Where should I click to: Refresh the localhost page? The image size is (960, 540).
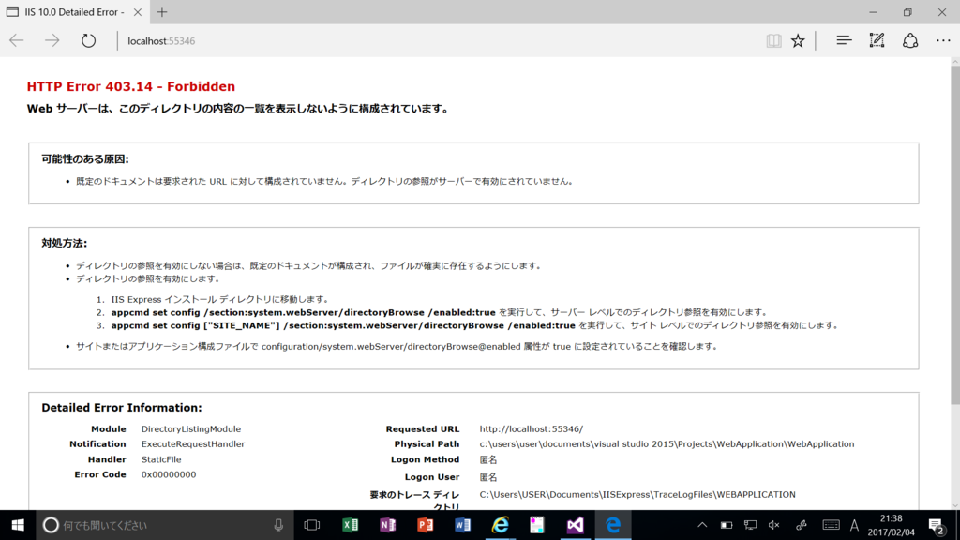point(89,41)
